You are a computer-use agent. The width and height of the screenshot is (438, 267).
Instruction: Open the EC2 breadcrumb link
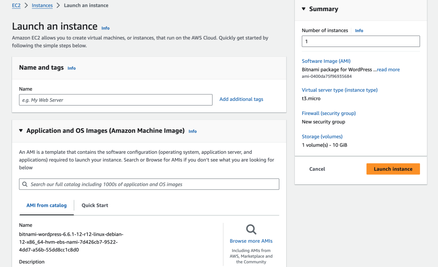click(16, 5)
